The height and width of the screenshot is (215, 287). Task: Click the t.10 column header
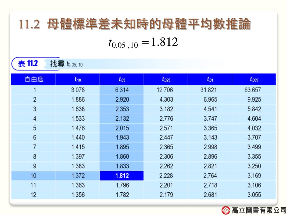(78, 79)
